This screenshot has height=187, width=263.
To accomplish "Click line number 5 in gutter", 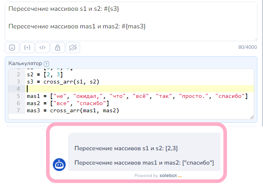I will click(18, 96).
